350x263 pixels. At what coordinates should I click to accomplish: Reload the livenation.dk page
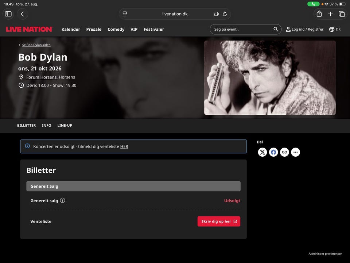point(225,14)
